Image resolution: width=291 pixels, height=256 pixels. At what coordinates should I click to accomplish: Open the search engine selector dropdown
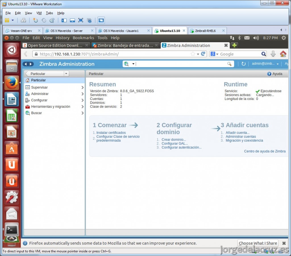(x=215, y=54)
